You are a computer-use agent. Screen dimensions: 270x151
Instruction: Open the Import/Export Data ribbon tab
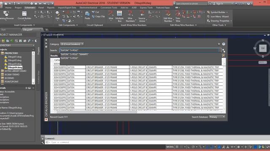(67, 8)
